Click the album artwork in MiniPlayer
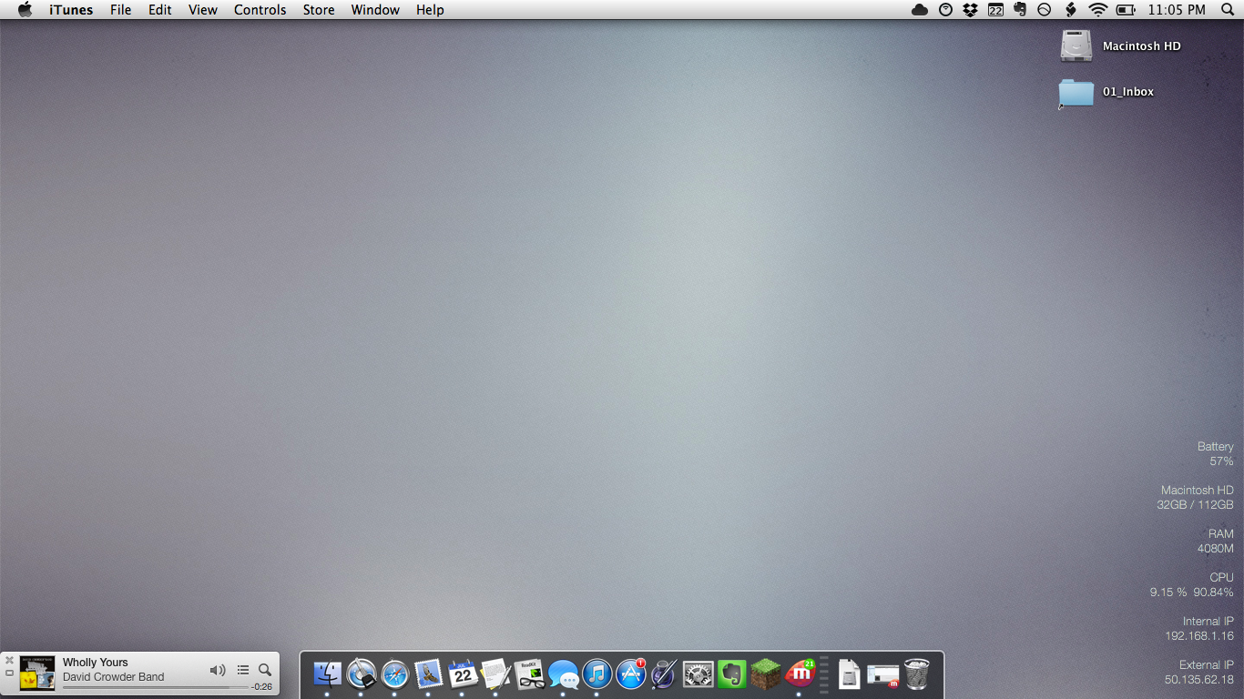Screen dimensions: 1244x699 click(37, 673)
